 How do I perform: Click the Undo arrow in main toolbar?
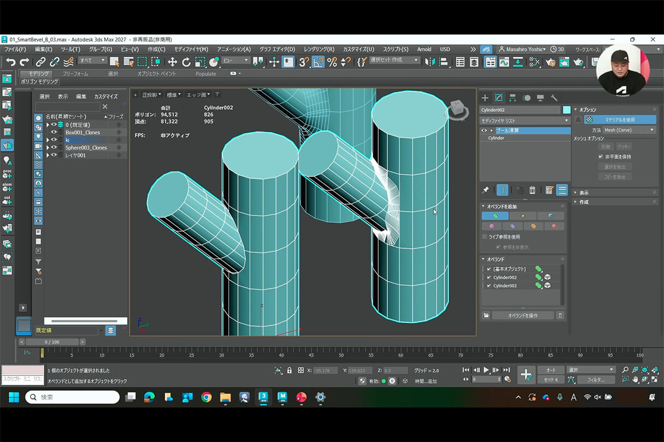[x=10, y=62]
